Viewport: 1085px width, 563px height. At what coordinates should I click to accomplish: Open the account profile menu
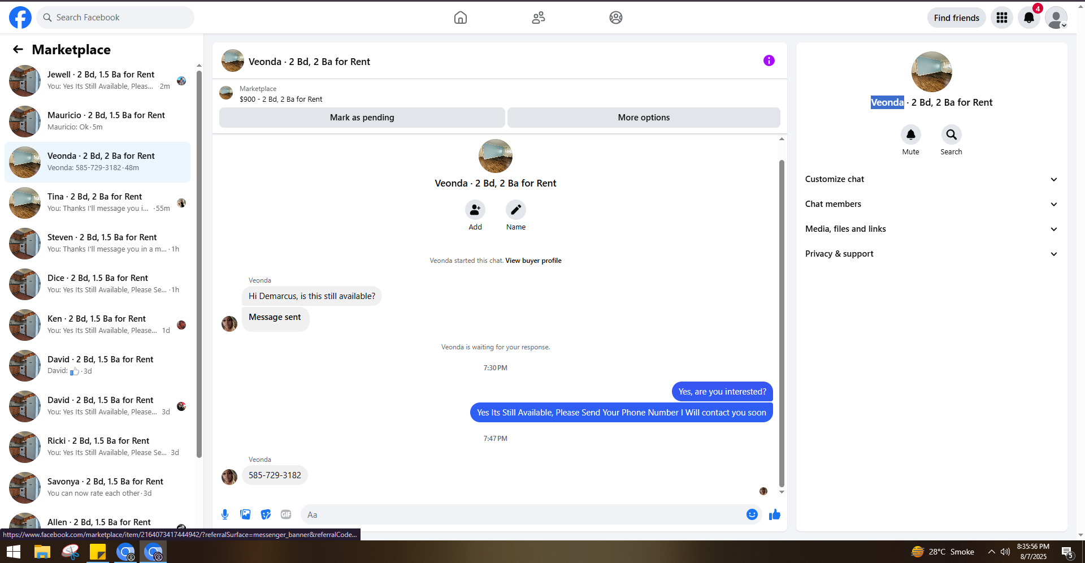pos(1056,18)
